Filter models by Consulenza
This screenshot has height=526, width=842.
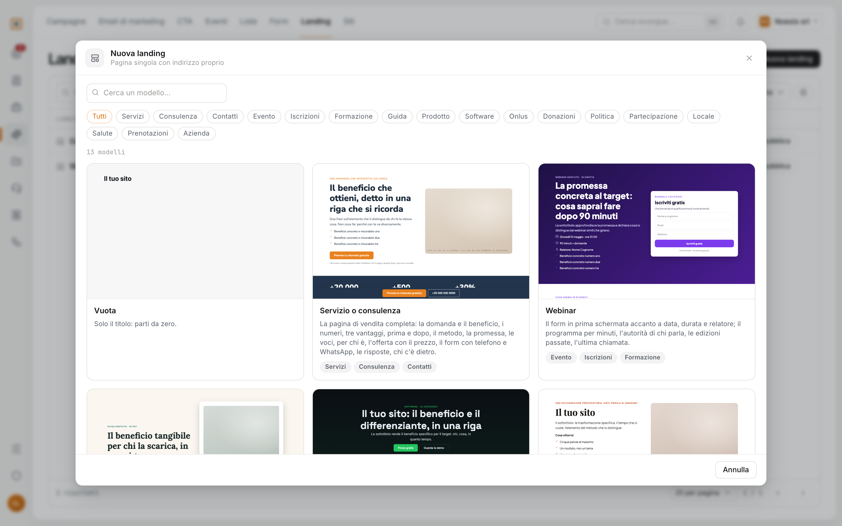178,117
